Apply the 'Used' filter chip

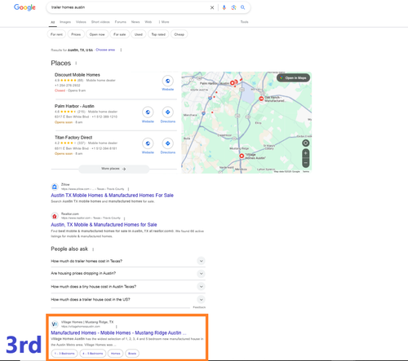pyautogui.click(x=139, y=34)
